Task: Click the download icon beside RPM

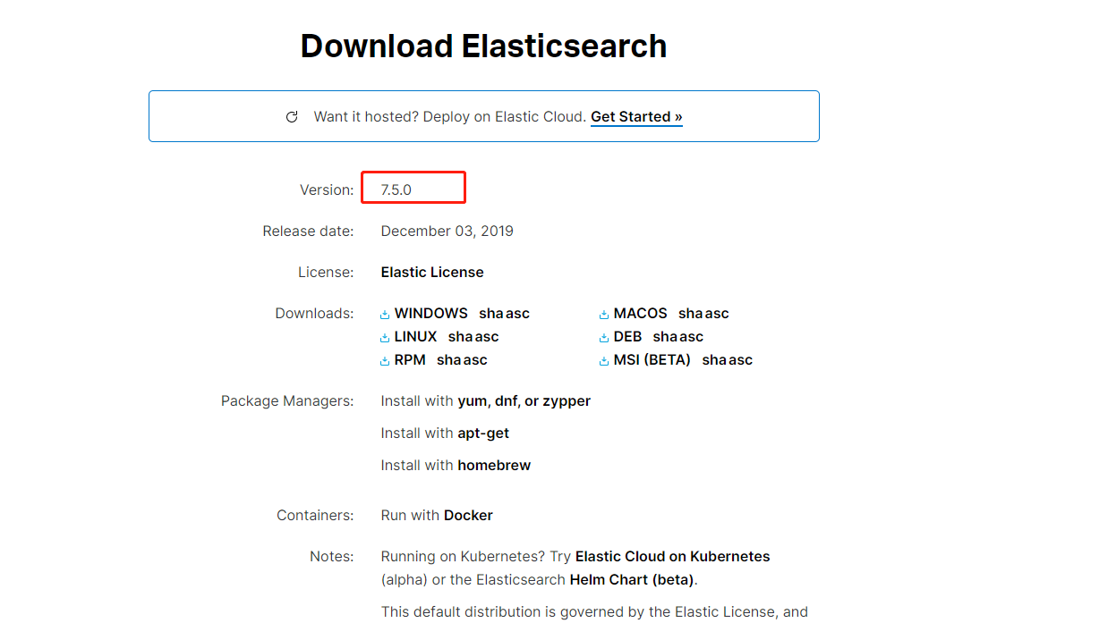Action: (x=385, y=361)
